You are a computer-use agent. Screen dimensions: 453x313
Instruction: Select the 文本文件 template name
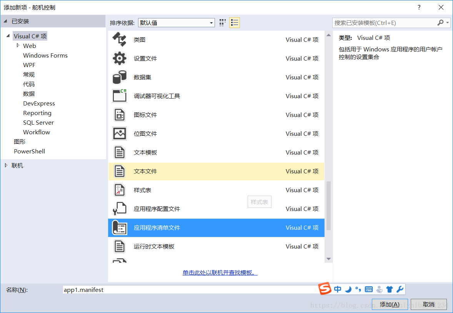coord(145,171)
